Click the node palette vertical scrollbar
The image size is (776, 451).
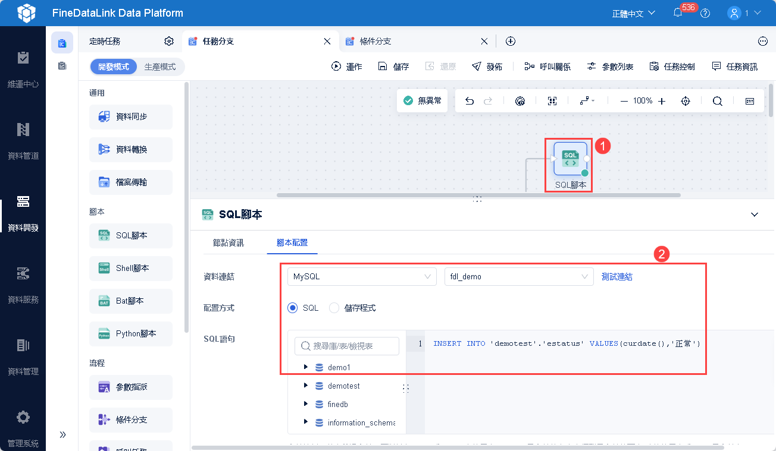tap(187, 207)
